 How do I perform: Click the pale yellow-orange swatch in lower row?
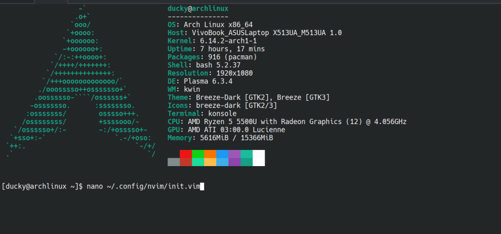pyautogui.click(x=210, y=162)
